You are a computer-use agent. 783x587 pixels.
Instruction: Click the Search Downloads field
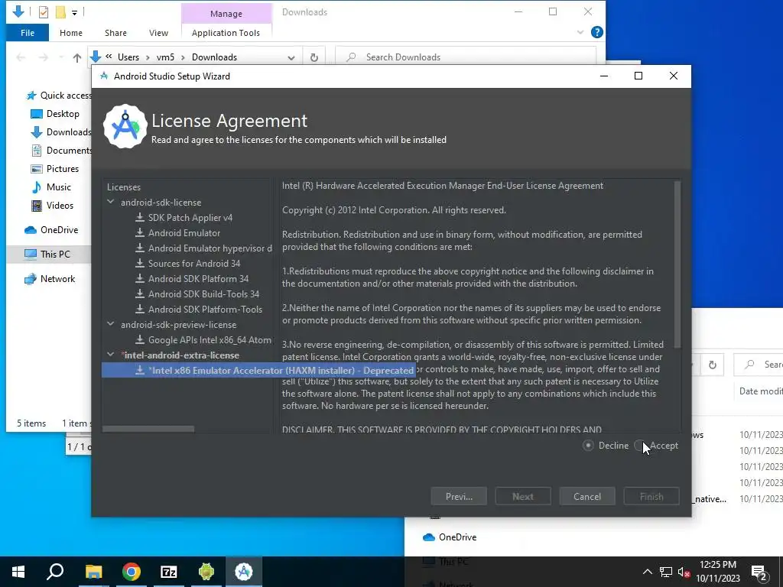466,57
